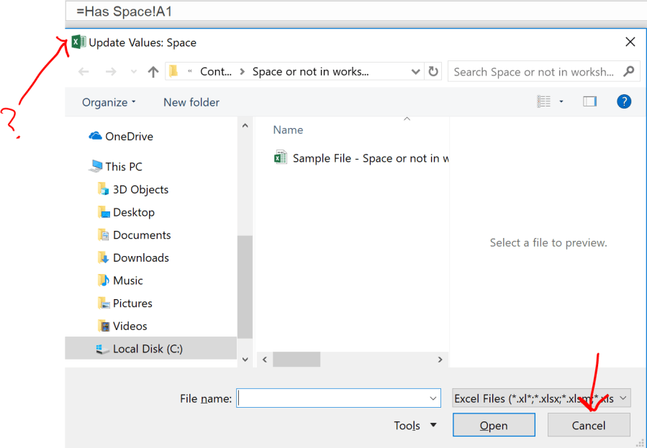Click the Up arrow navigation button
Viewport: 647px width, 448px height.
[x=153, y=72]
